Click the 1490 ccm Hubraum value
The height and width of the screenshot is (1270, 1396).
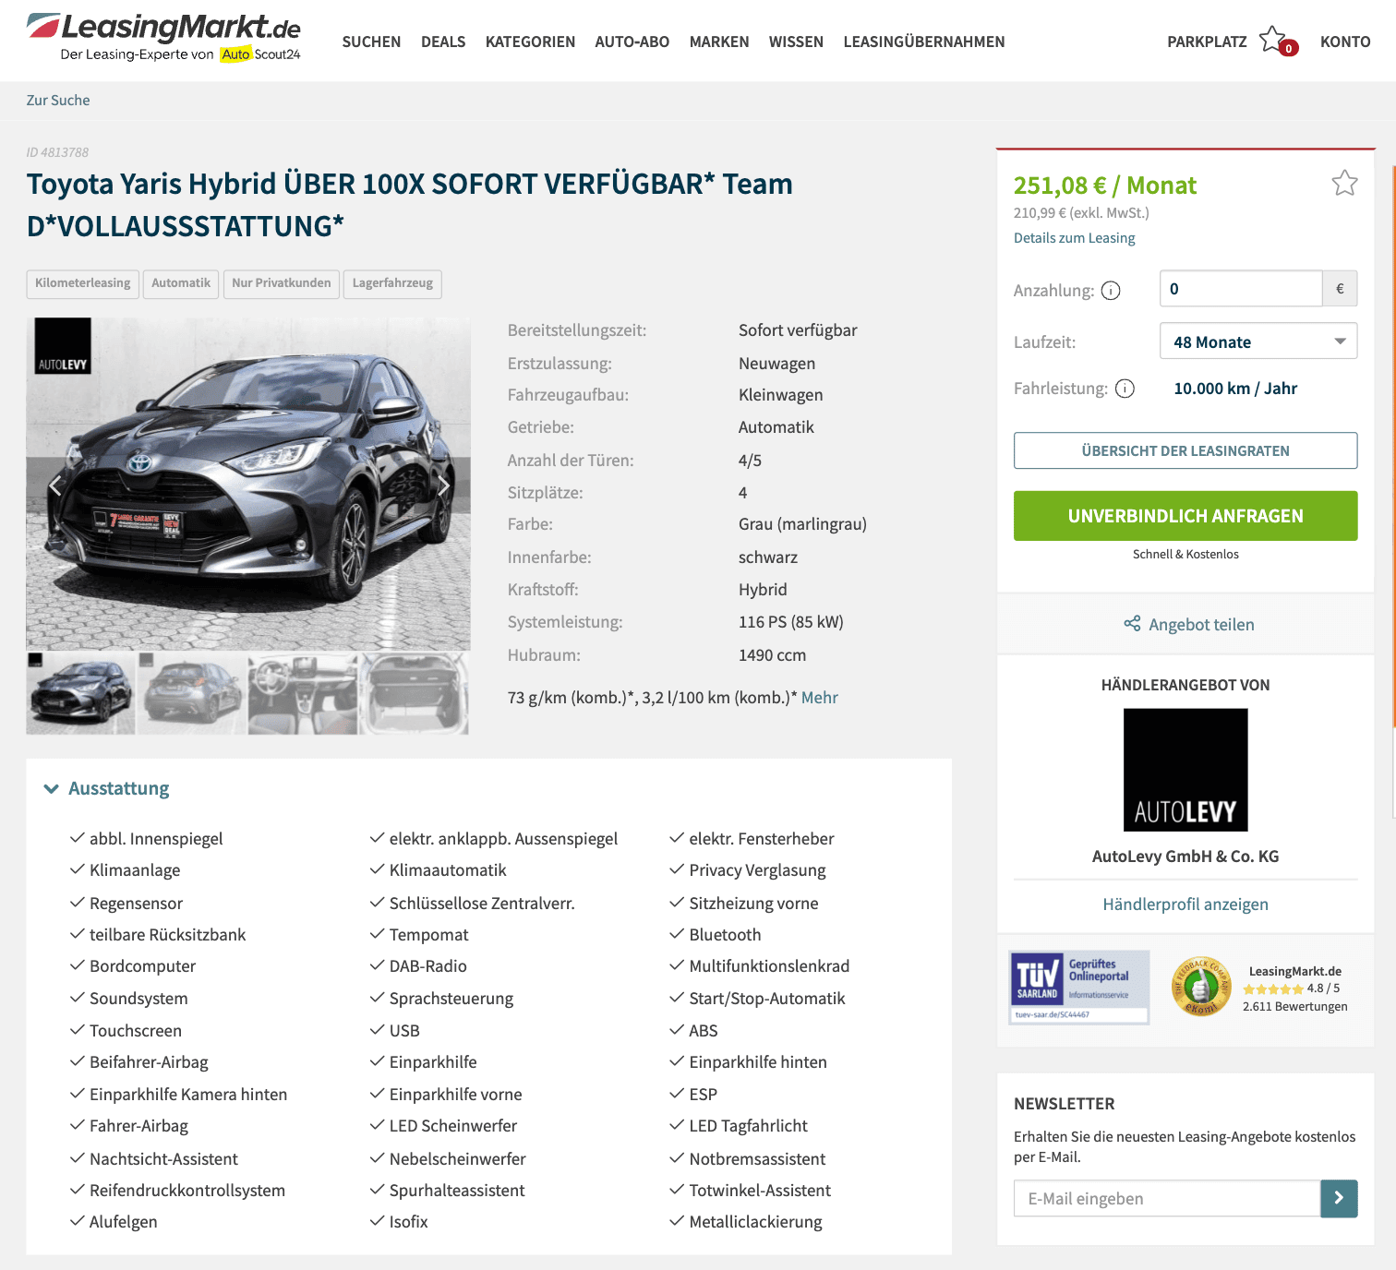pyautogui.click(x=772, y=655)
